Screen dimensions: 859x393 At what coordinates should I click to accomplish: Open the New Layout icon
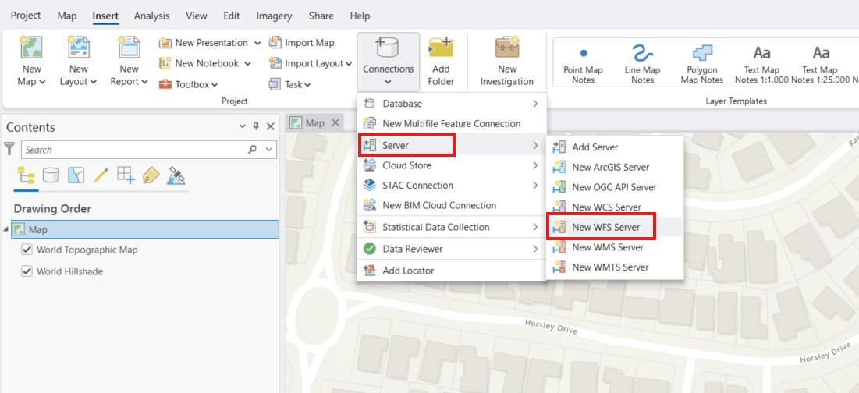point(78,47)
